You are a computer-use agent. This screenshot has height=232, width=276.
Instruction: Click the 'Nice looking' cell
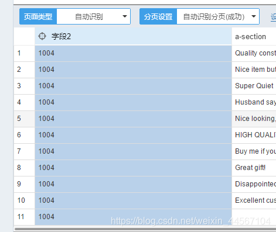[254, 119]
